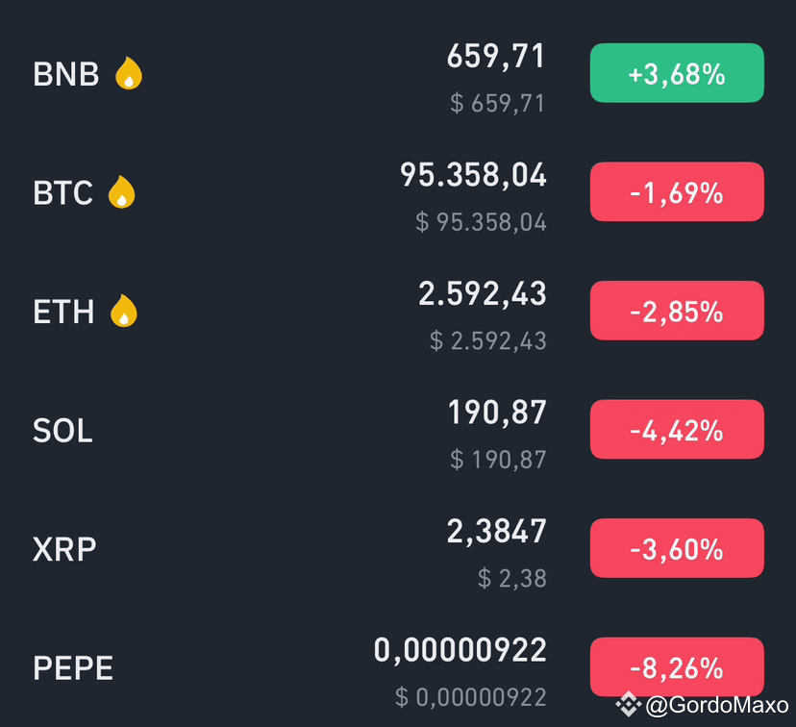796x727 pixels.
Task: Tap the -4,42% change badge for SOL
Action: pyautogui.click(x=677, y=430)
